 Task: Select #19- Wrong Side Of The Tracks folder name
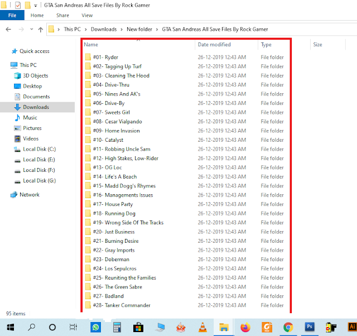click(x=128, y=222)
